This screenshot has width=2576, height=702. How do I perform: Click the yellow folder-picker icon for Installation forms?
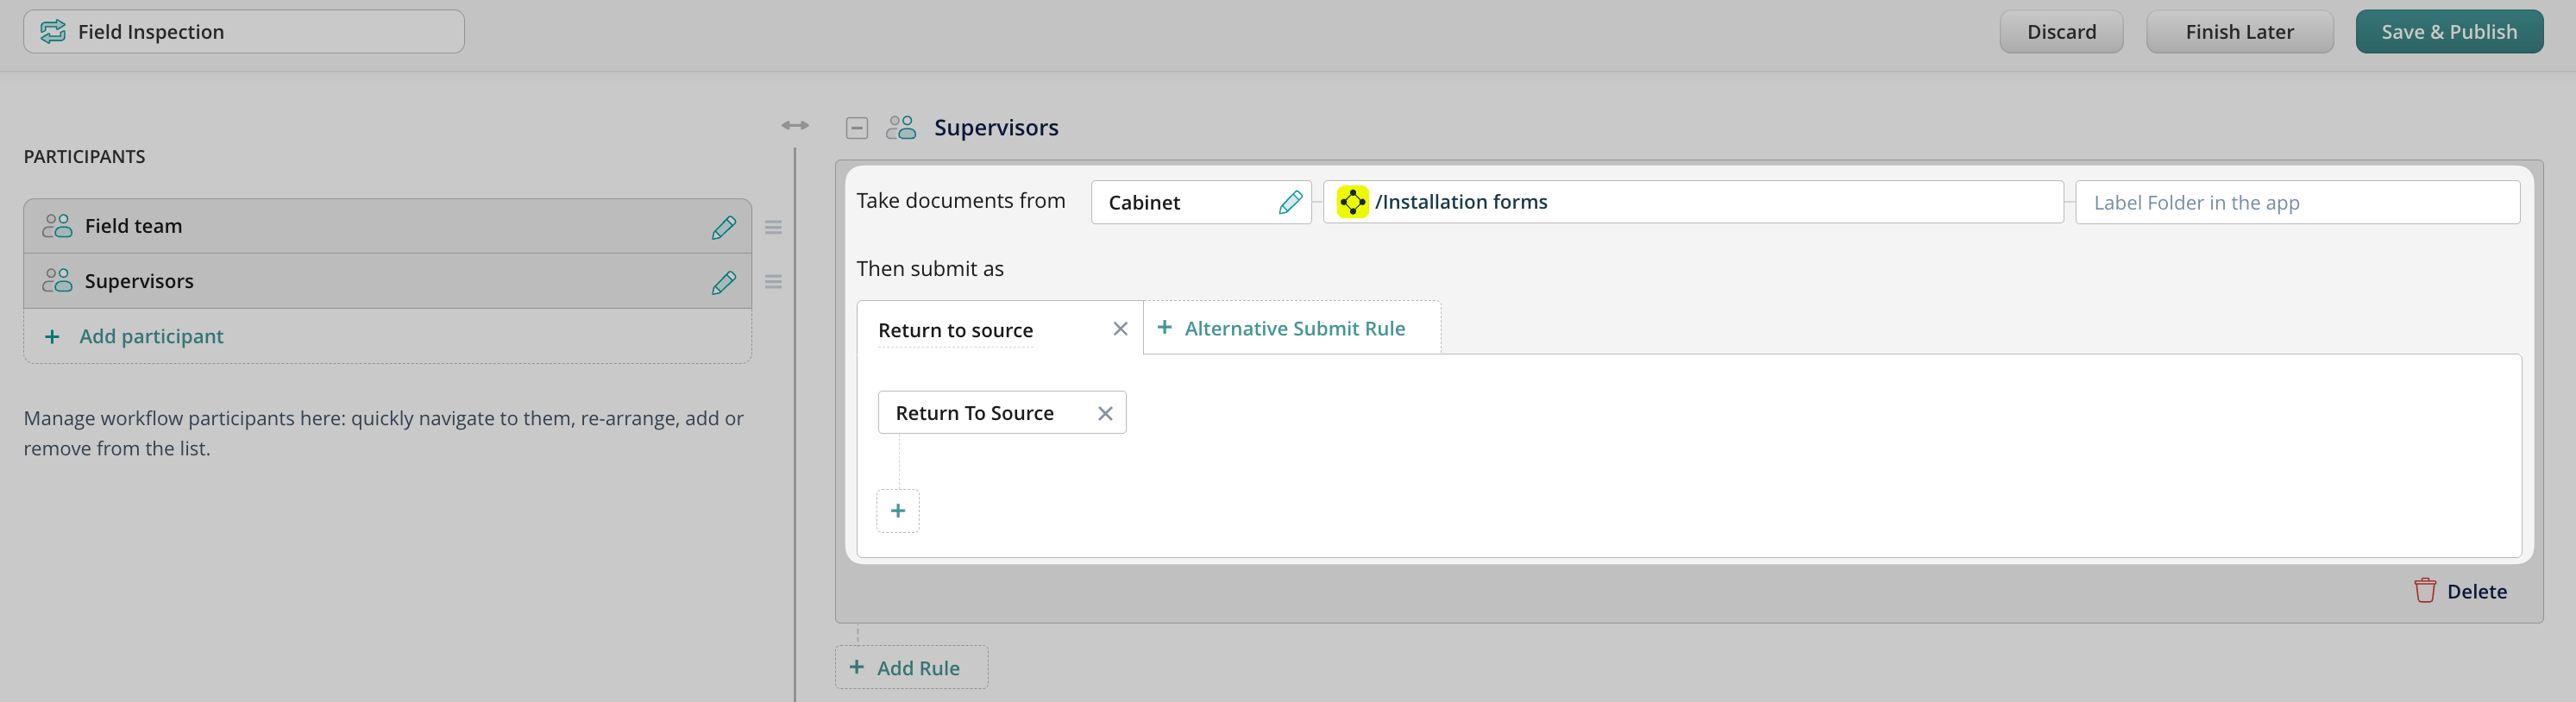click(1352, 202)
